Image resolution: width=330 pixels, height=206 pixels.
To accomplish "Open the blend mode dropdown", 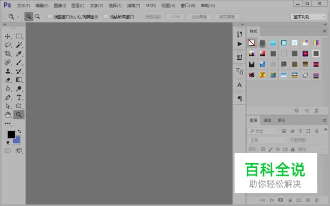I will [x=267, y=140].
